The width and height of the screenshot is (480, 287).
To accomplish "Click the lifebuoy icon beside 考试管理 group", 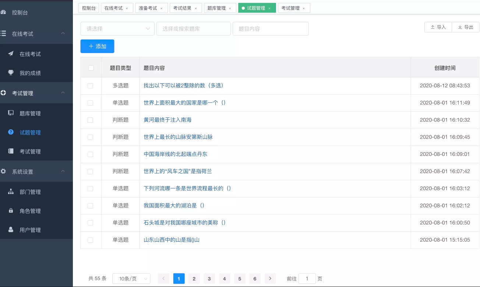I will tap(3, 93).
